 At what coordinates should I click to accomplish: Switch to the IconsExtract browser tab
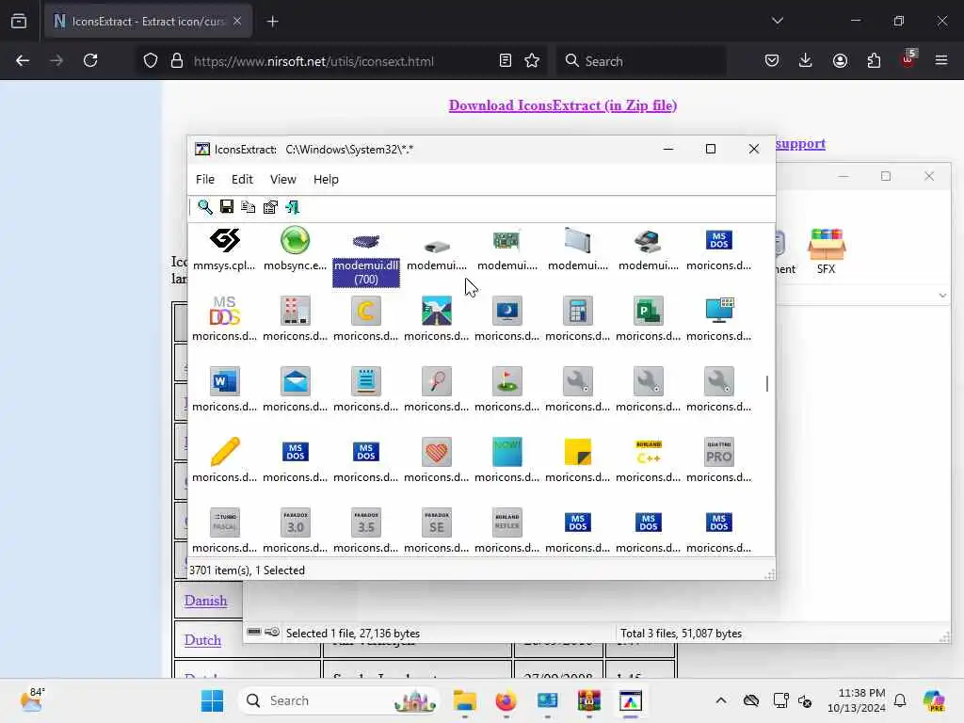[x=148, y=22]
